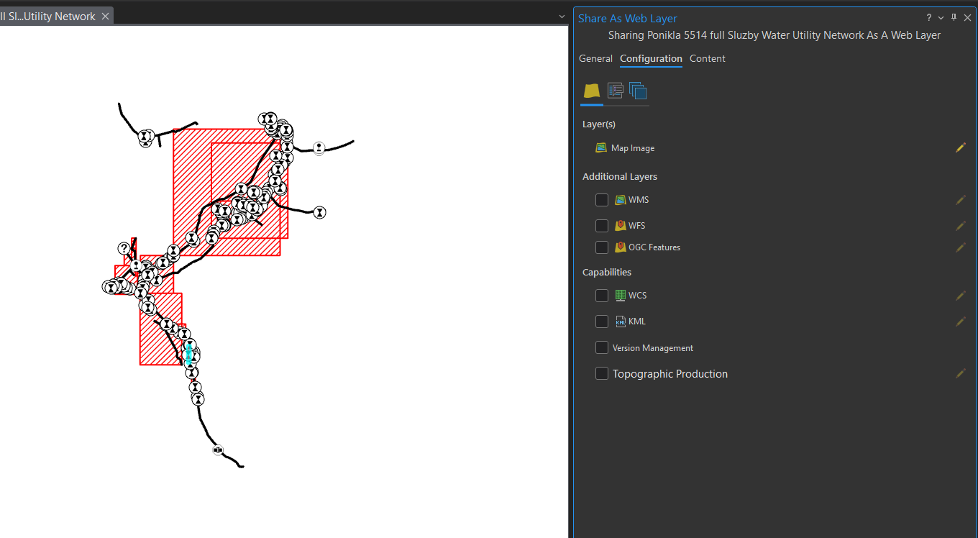Enable the WCS capability checkbox
978x538 pixels.
(x=602, y=296)
